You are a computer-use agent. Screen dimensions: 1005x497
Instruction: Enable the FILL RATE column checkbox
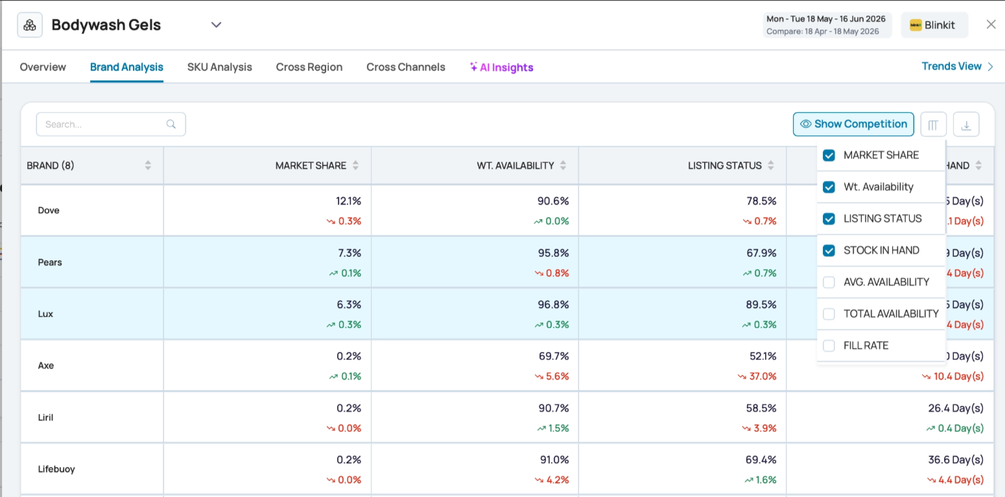pyautogui.click(x=829, y=346)
